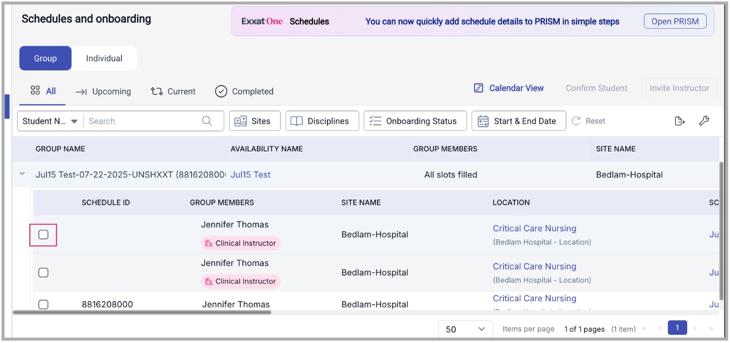
Task: Click the Start & End Date calendar icon
Action: tap(484, 120)
